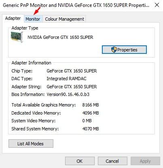Switch to the Monitor tab
Viewport: 163px width, 168px height.
pos(33,19)
